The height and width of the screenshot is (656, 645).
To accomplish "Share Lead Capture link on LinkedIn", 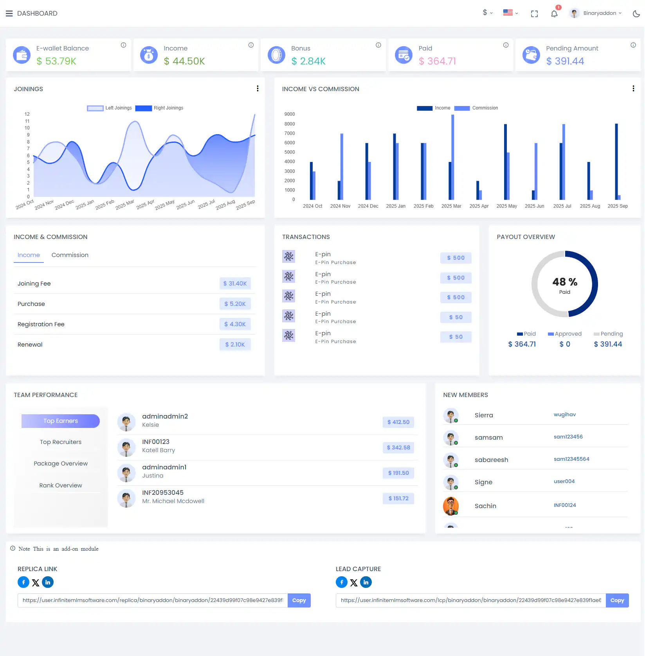I will [366, 582].
